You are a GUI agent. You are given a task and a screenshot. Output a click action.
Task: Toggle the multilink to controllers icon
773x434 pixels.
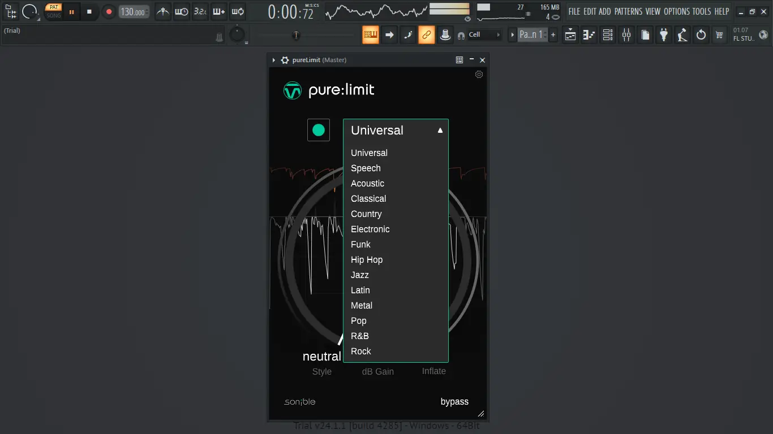coord(427,34)
